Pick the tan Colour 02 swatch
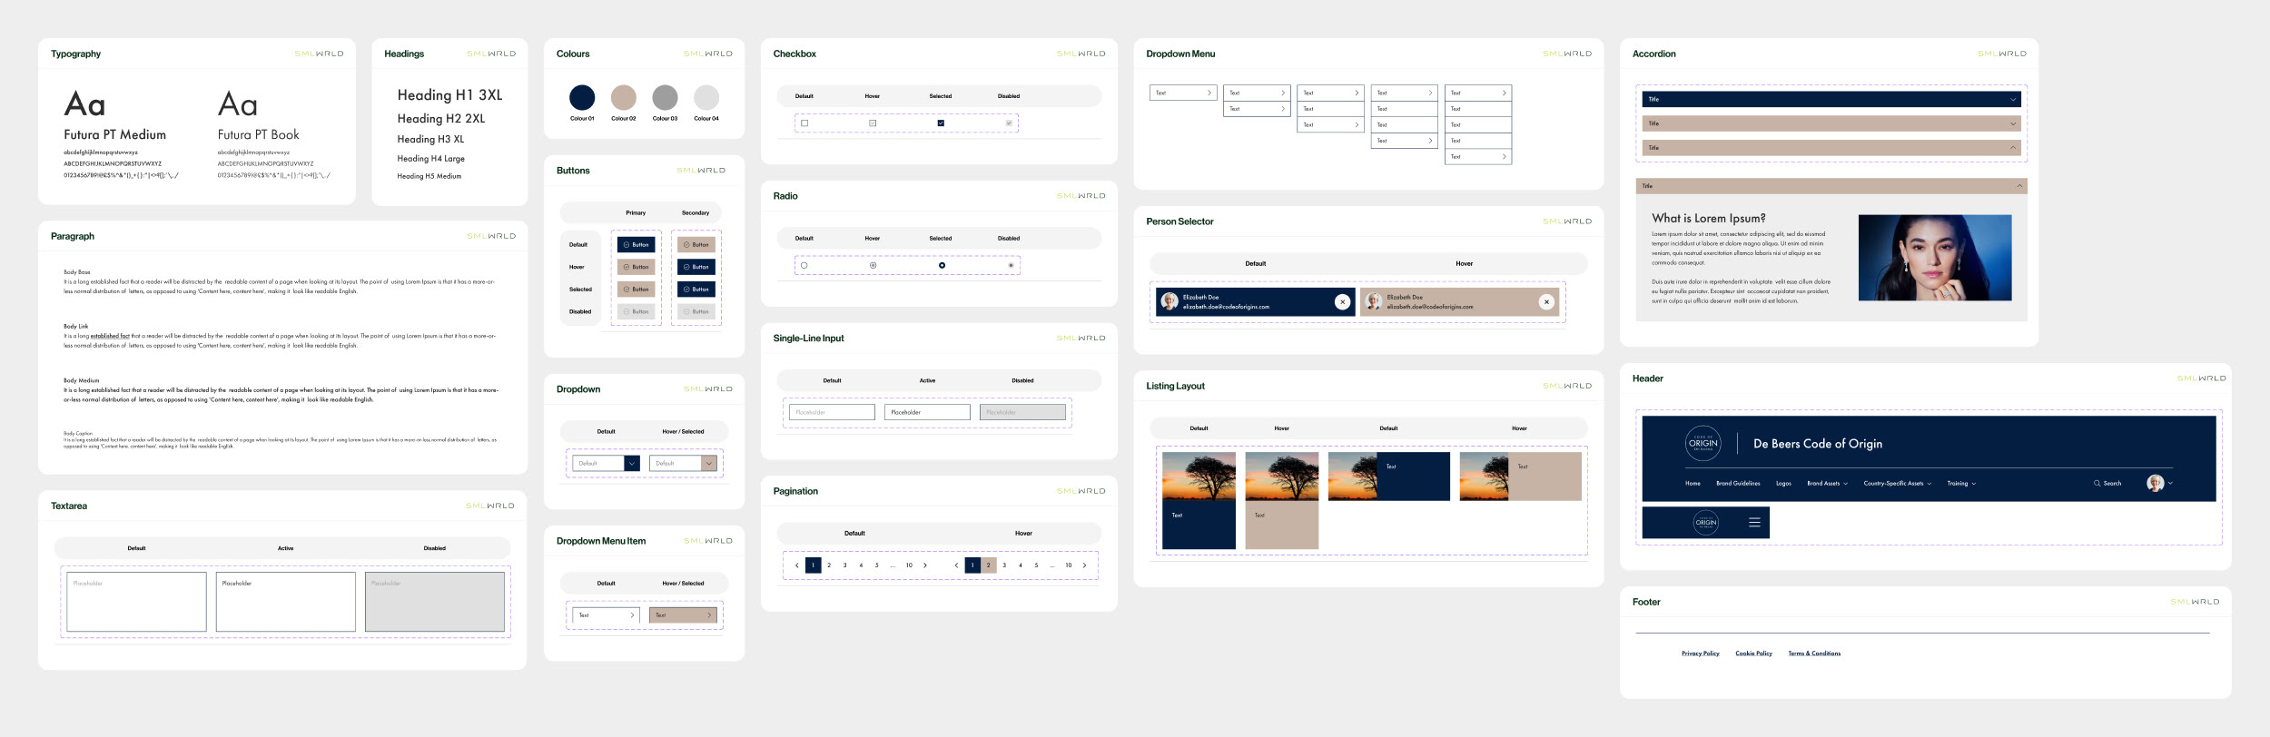The image size is (2270, 737). (624, 97)
